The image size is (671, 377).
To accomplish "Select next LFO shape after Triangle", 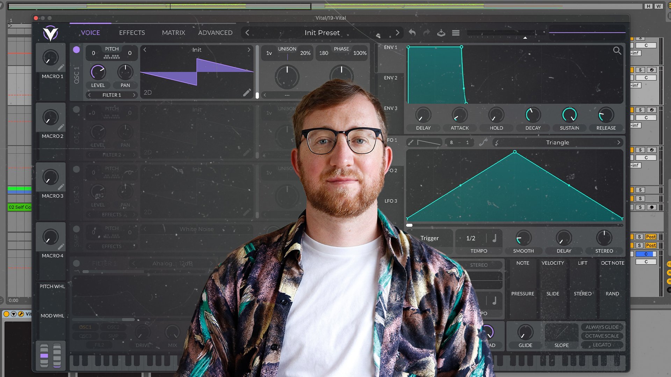I will coord(619,142).
